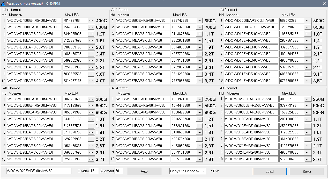Click the Max LBA field 5372157168 in Alt 2
This screenshot has width=328, height=179.
pyautogui.click(x=292, y=67)
